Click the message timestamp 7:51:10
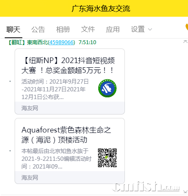Image resolution: width=188 pixels, height=196 pixels. click(88, 42)
